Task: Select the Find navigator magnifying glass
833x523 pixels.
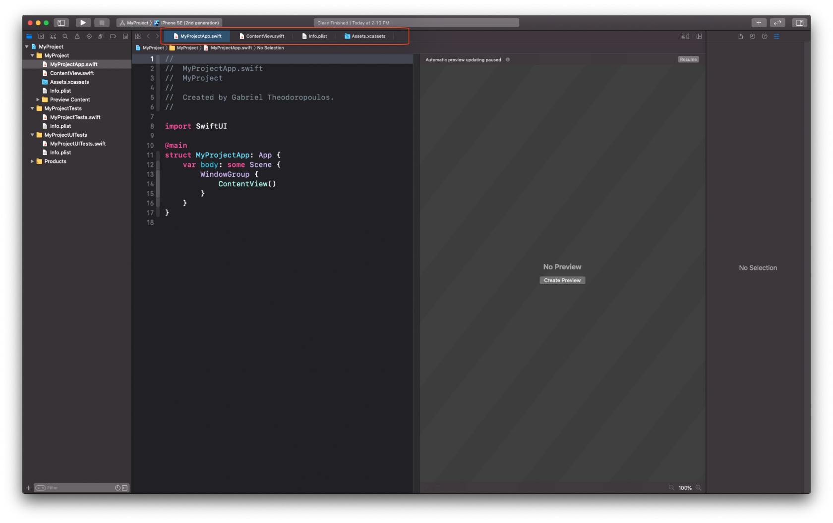Action: pos(64,36)
